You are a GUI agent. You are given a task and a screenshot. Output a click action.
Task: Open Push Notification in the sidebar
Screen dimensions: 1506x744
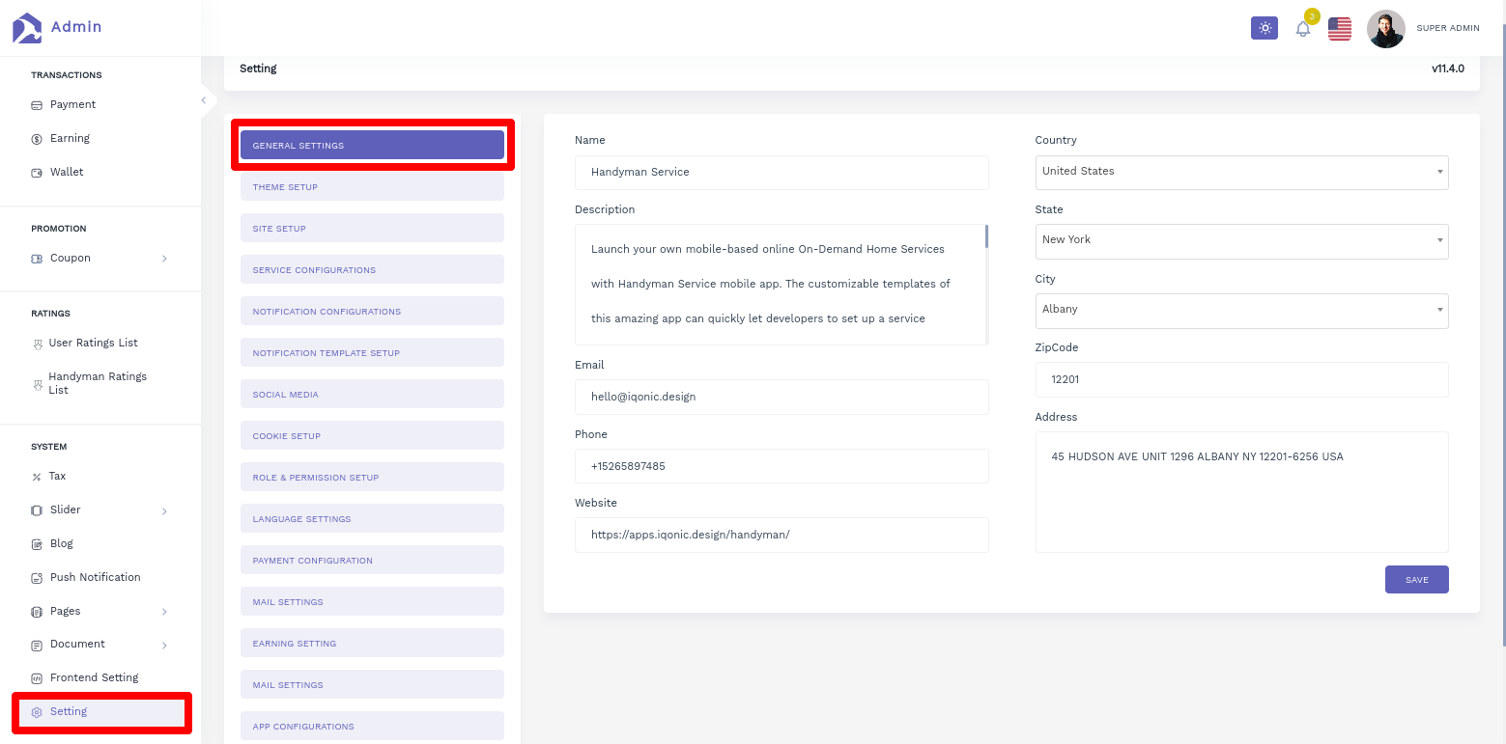(96, 578)
